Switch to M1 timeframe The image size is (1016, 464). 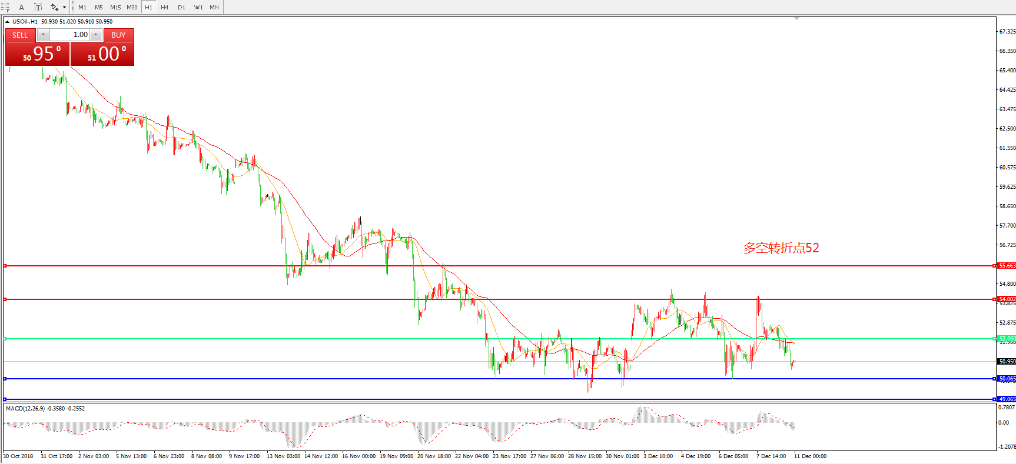tap(82, 7)
